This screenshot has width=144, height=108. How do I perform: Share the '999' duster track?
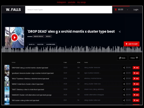124,100
